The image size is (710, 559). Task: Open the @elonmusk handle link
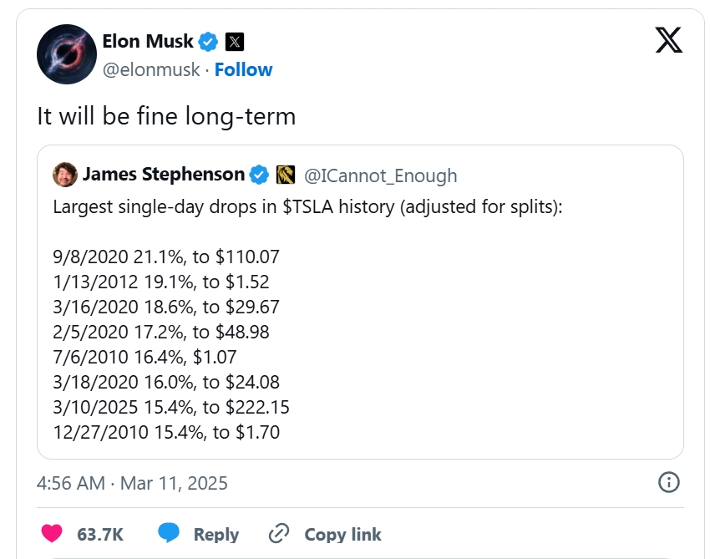[x=151, y=69]
